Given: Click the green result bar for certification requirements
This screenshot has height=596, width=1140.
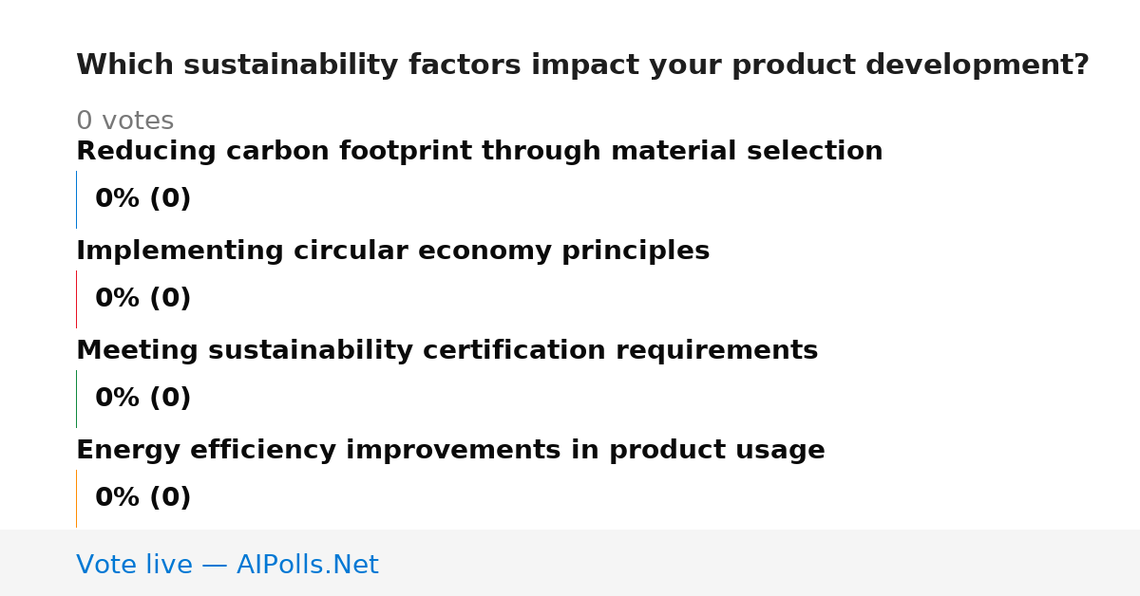Looking at the screenshot, I should point(77,399).
